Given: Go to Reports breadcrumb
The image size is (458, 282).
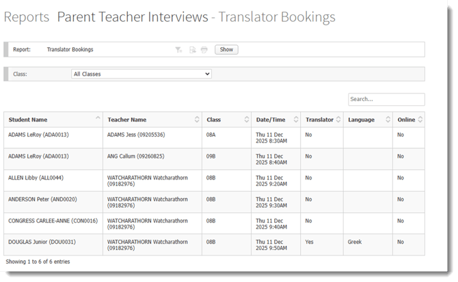Looking at the screenshot, I should coord(27,17).
